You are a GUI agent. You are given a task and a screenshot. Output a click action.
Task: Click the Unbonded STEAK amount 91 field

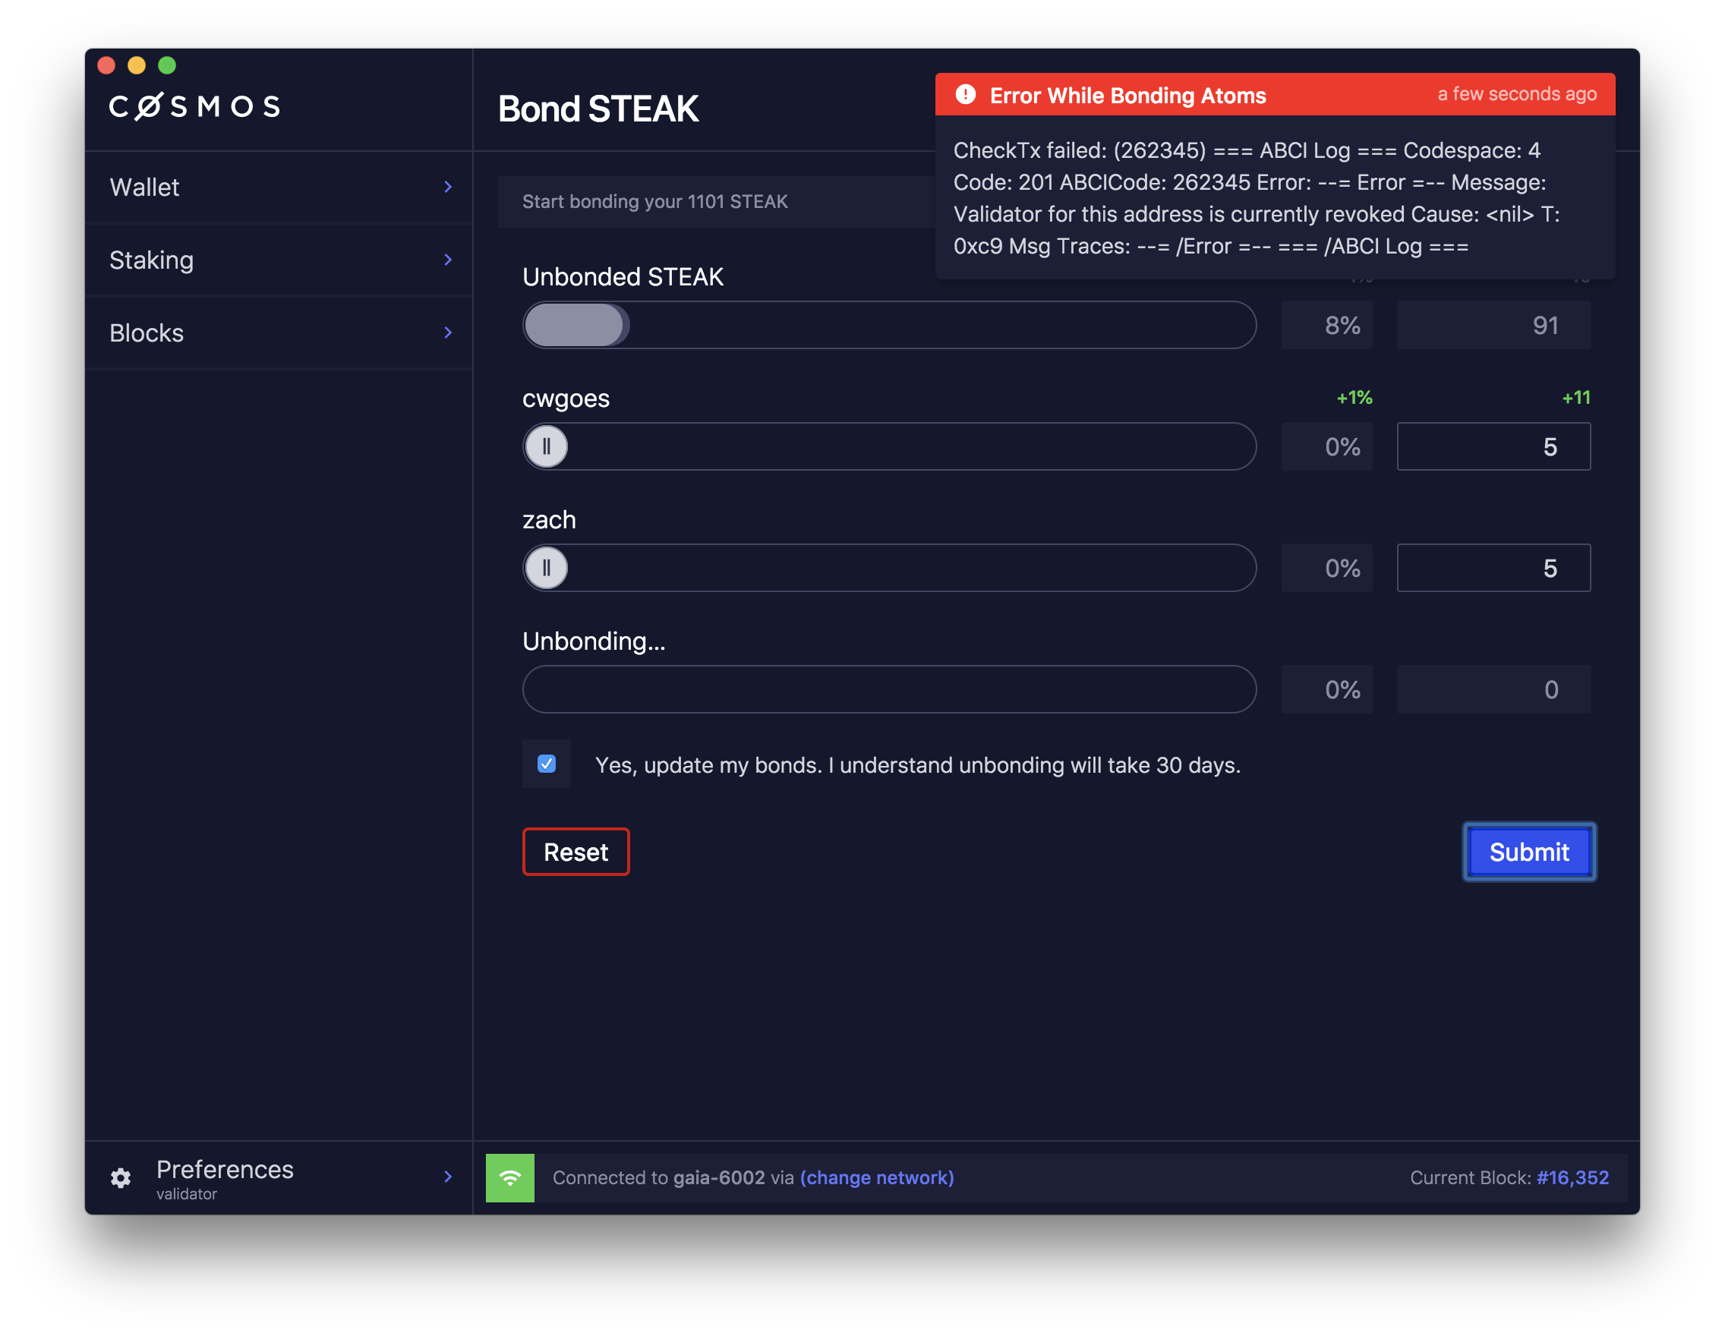point(1493,326)
